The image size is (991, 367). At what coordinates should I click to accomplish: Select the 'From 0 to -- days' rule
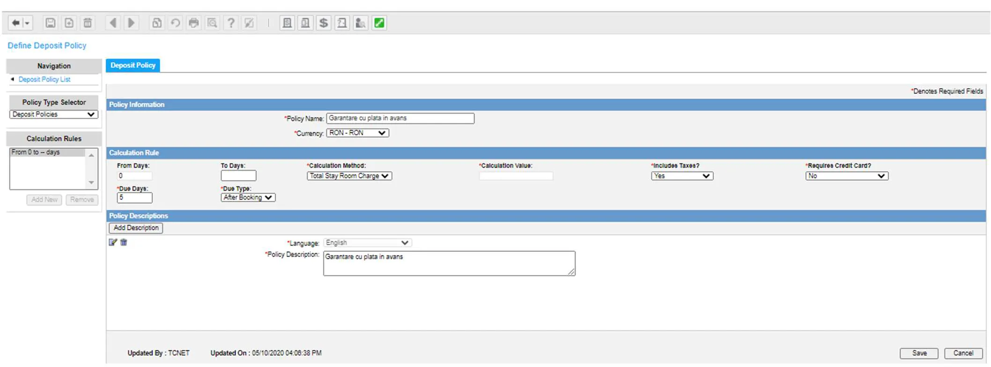click(x=47, y=152)
